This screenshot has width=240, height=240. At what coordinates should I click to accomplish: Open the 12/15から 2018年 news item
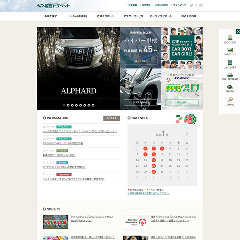64,167
